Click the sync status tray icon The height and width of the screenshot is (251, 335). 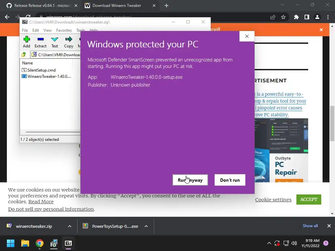pos(277,243)
